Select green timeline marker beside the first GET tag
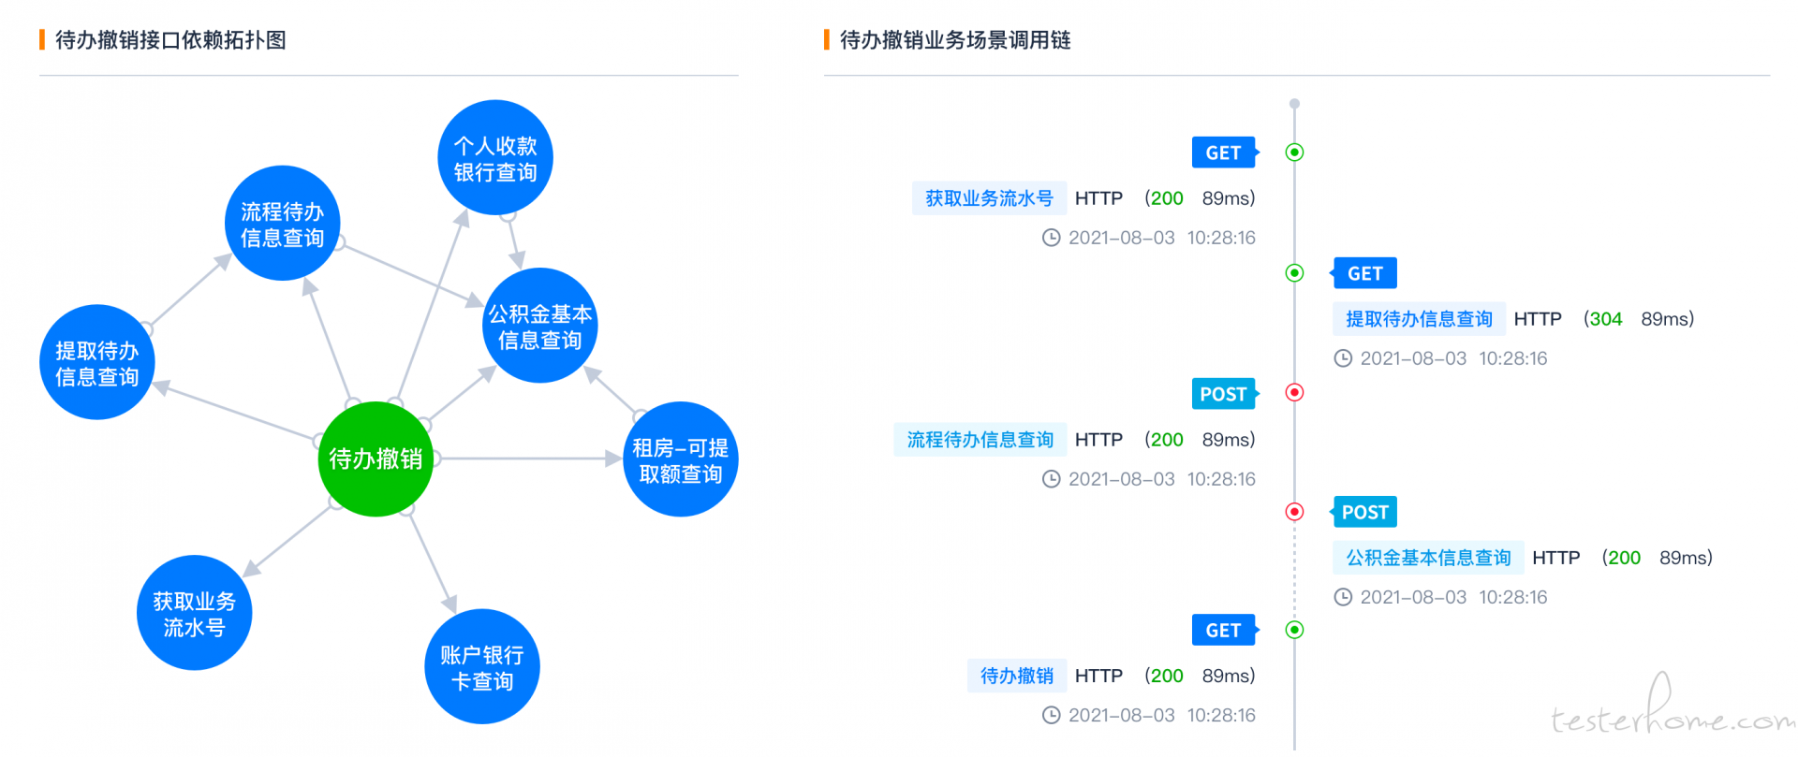 coord(1294,152)
